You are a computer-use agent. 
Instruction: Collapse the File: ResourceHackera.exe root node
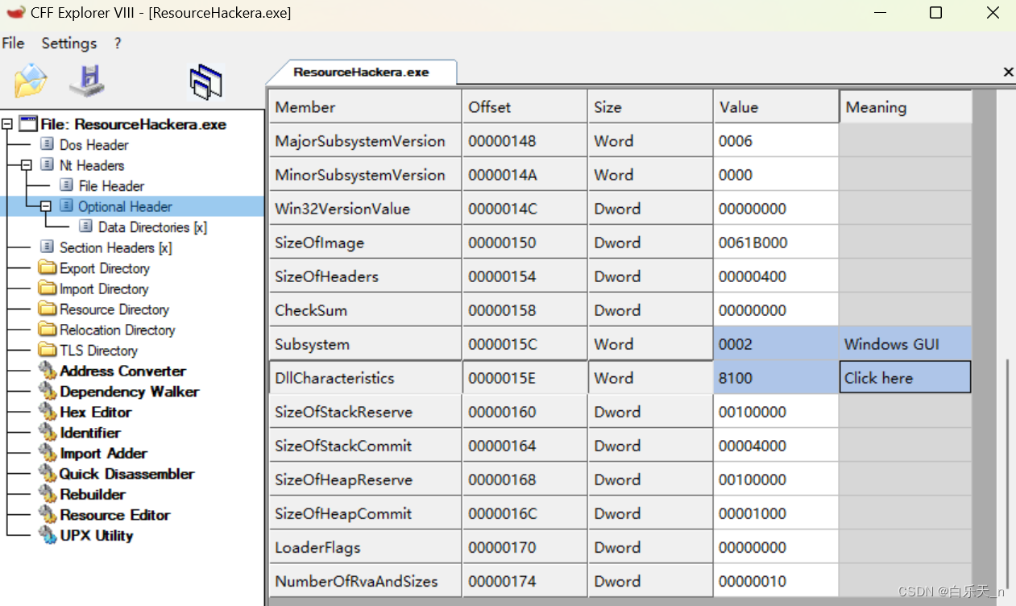[x=7, y=124]
